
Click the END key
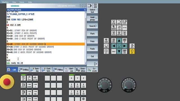point(114,51)
